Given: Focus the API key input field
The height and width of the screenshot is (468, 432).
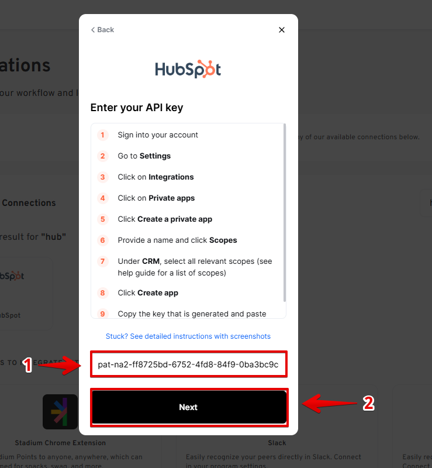Looking at the screenshot, I should [x=189, y=364].
